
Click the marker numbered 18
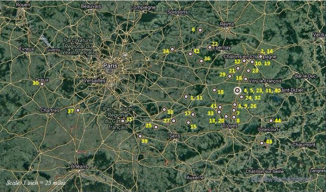point(214,90)
